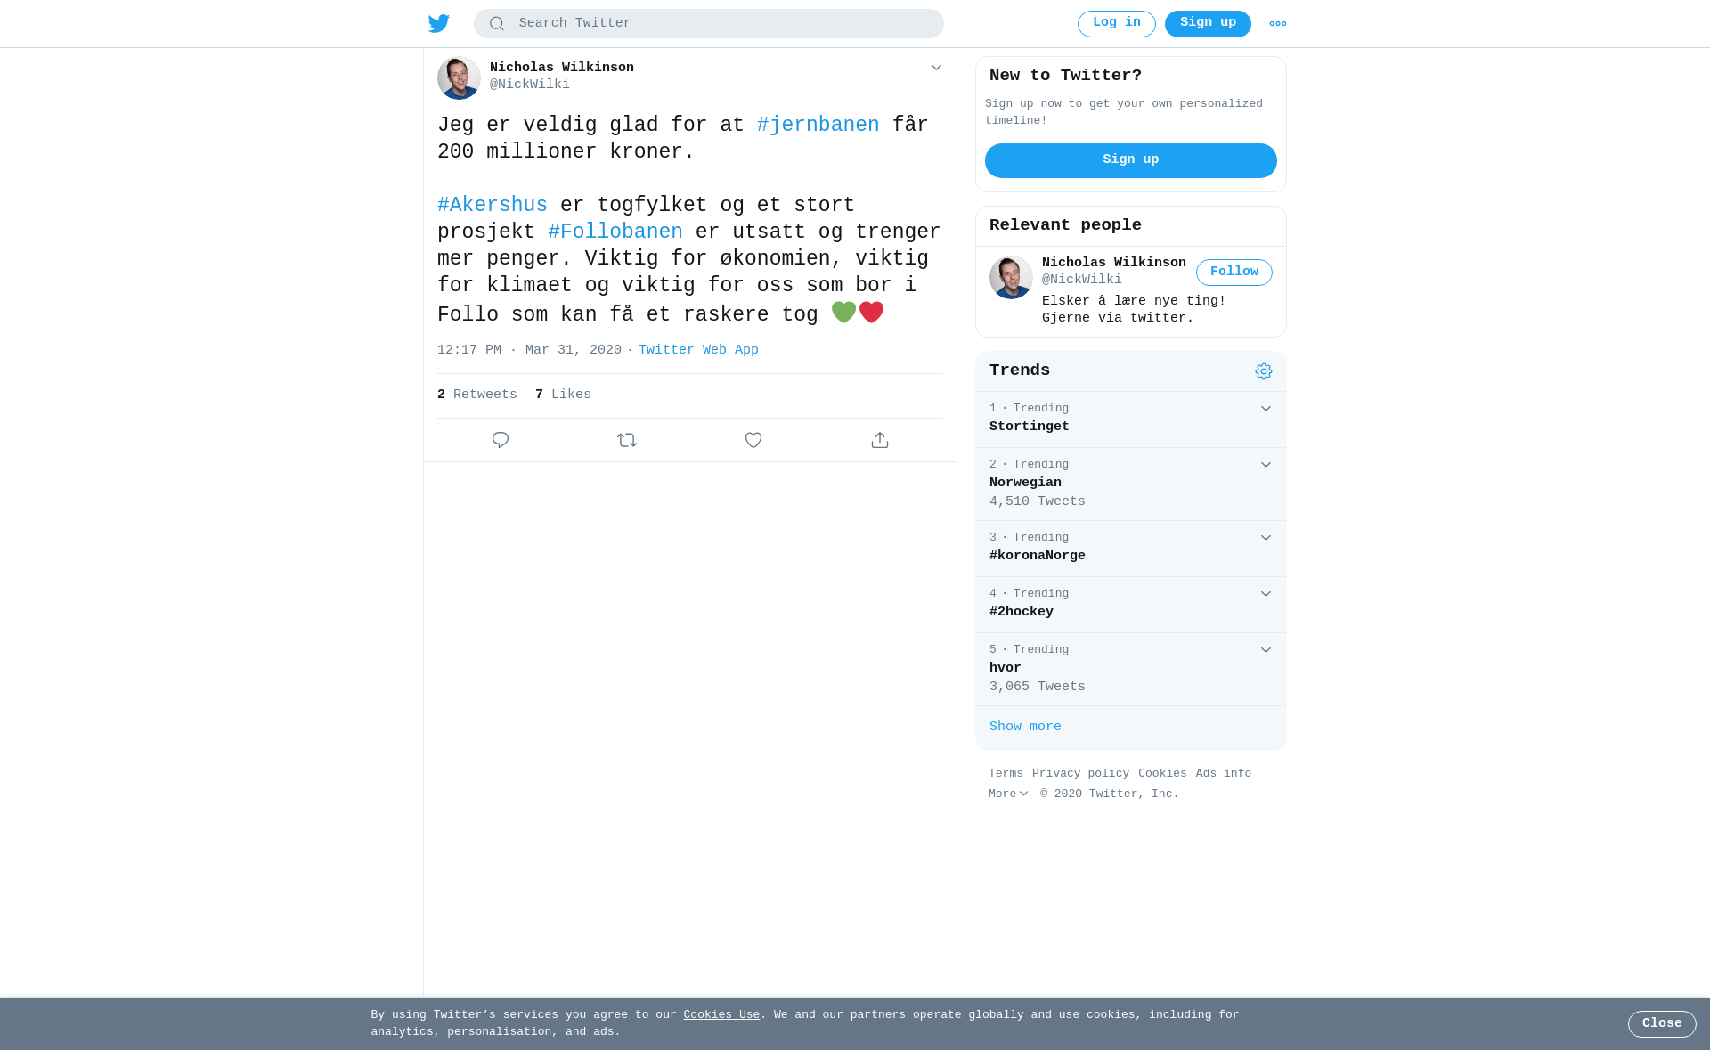Open Trends settings gear icon
1710x1050 pixels.
[1264, 371]
